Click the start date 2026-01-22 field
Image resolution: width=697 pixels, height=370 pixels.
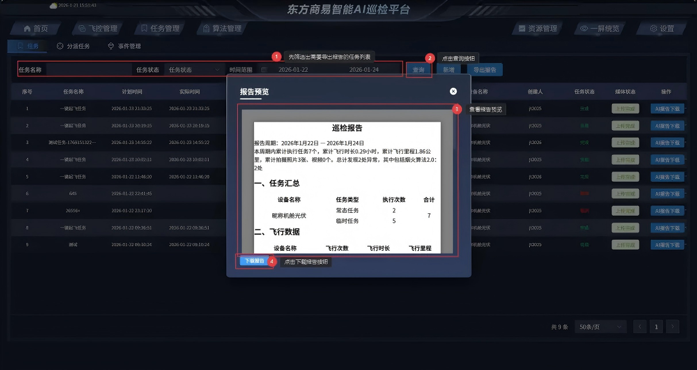click(293, 69)
